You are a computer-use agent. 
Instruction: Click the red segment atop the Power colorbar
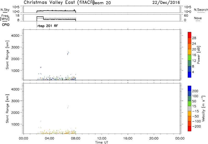tap(190, 35)
